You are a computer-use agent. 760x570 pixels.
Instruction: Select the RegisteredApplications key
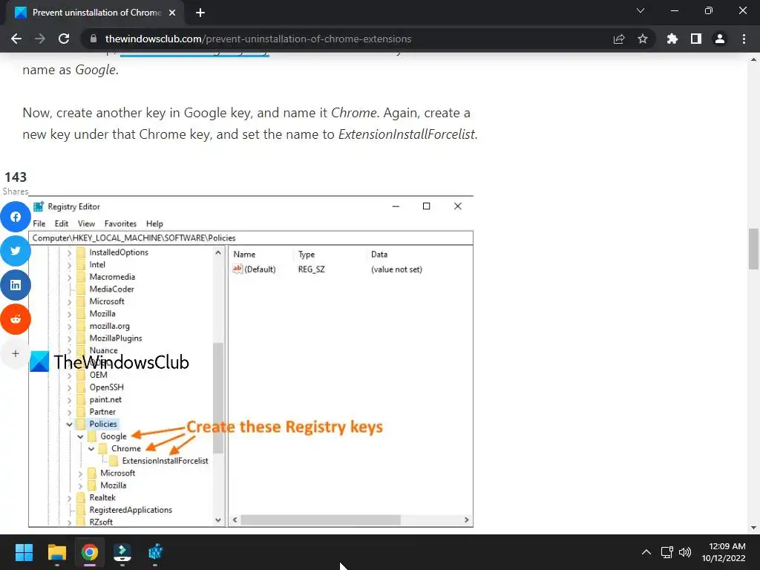click(x=131, y=510)
